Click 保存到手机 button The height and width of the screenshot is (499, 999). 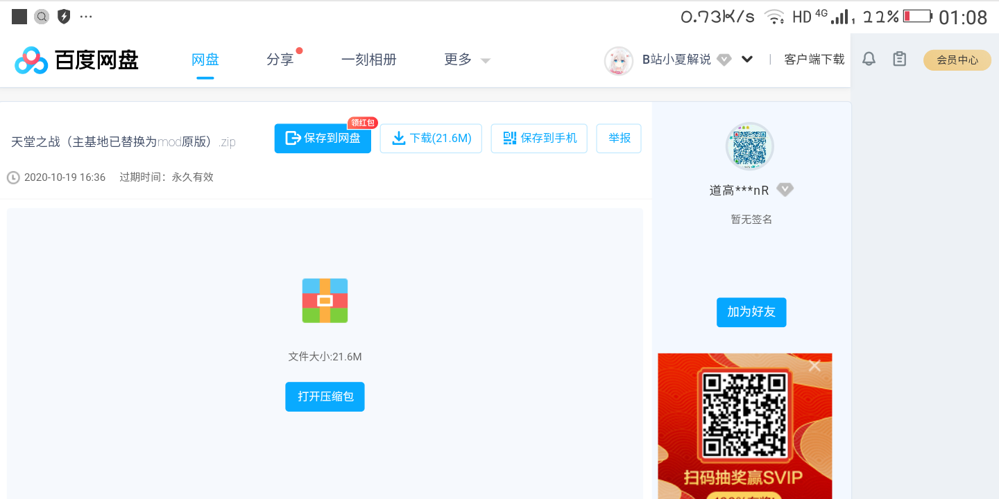pyautogui.click(x=539, y=139)
